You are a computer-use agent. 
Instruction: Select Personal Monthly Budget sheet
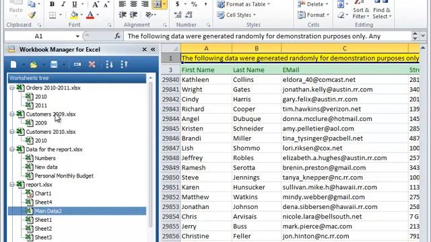[x=64, y=175]
